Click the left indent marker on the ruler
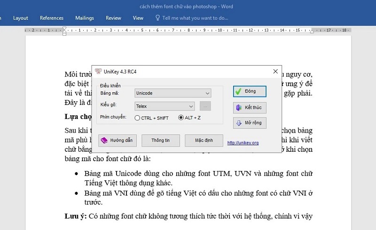The image size is (376, 230). pyautogui.click(x=64, y=31)
